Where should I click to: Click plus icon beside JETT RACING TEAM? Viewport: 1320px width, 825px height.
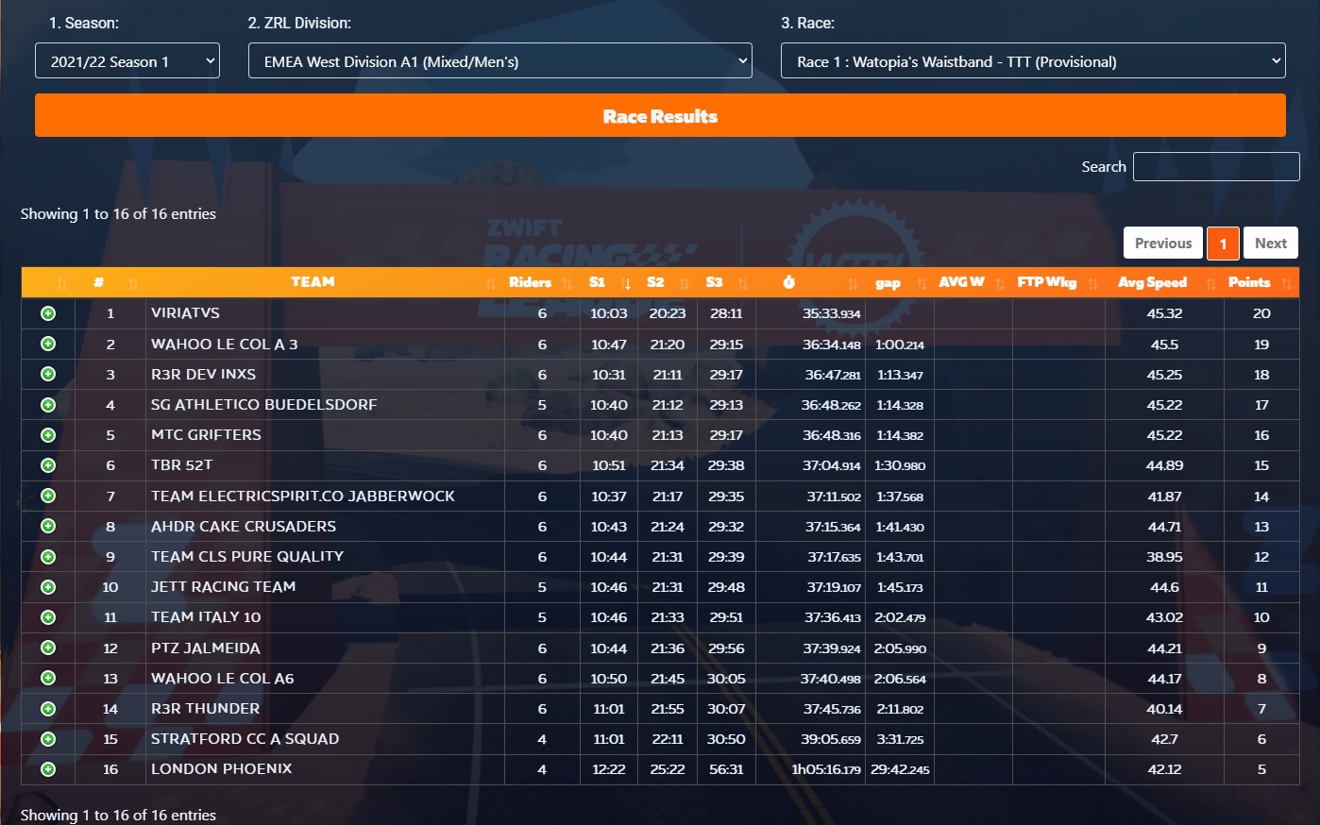[48, 587]
